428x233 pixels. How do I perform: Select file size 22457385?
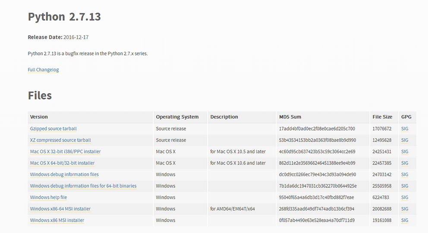382,163
